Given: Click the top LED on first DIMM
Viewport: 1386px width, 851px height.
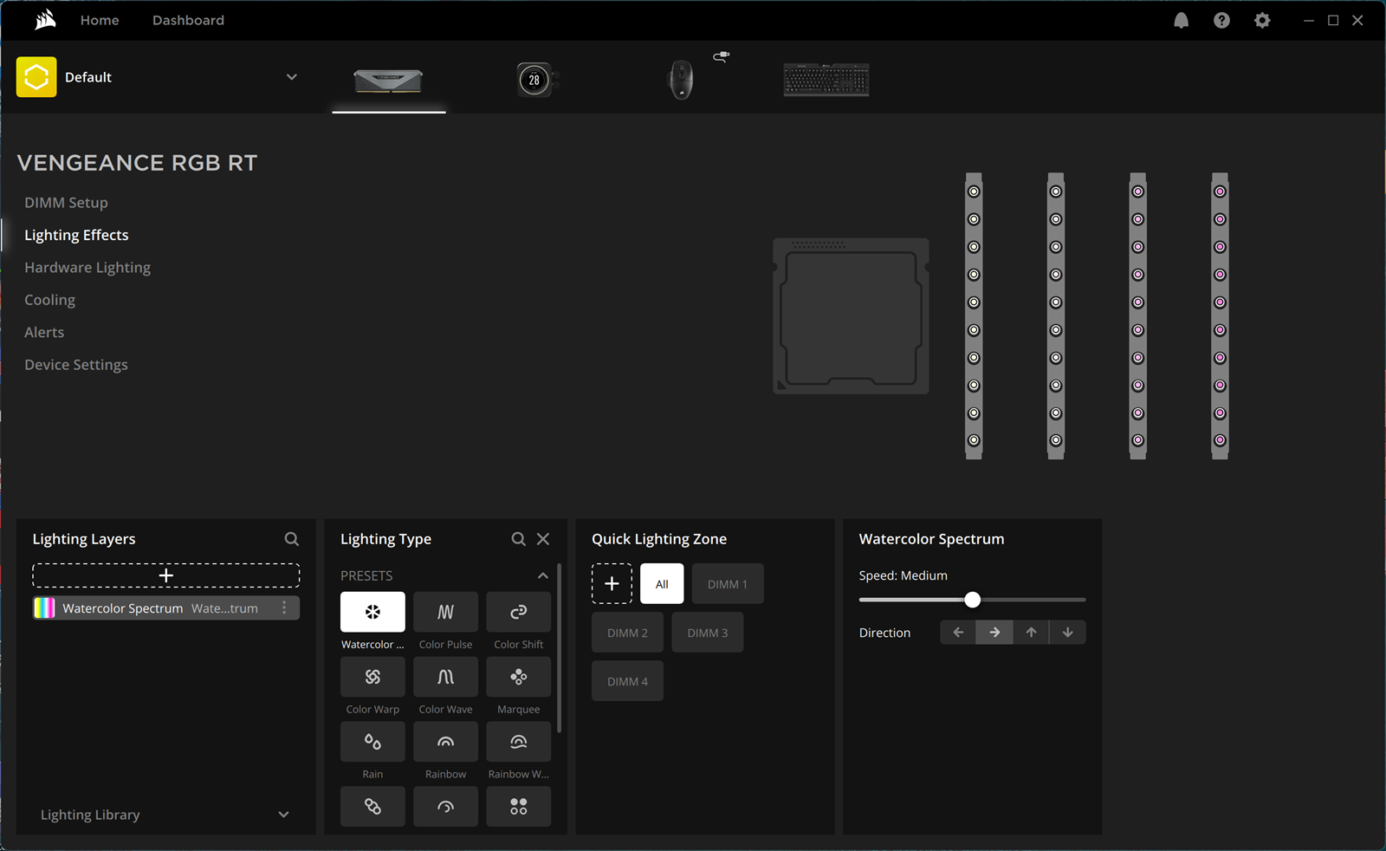Looking at the screenshot, I should [974, 192].
